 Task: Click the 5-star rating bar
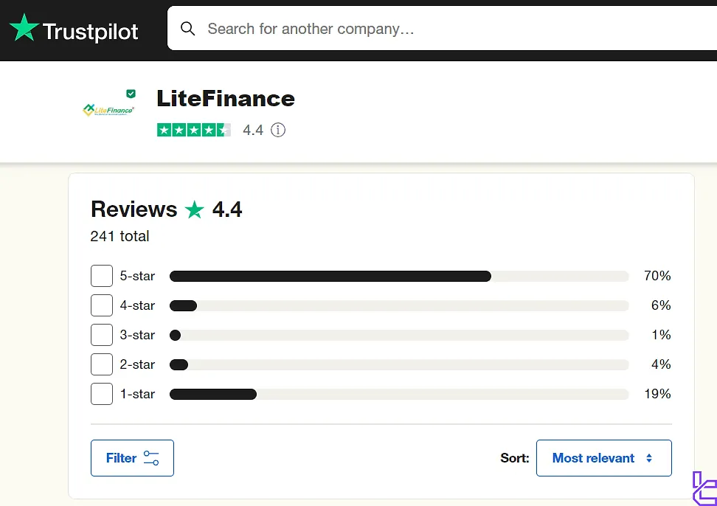tap(399, 276)
